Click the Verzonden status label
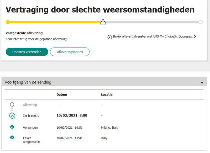Screen dimensions: 210x153 [30, 128]
